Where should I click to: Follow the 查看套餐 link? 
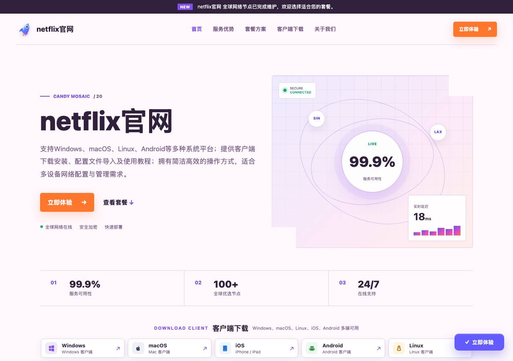(x=118, y=203)
